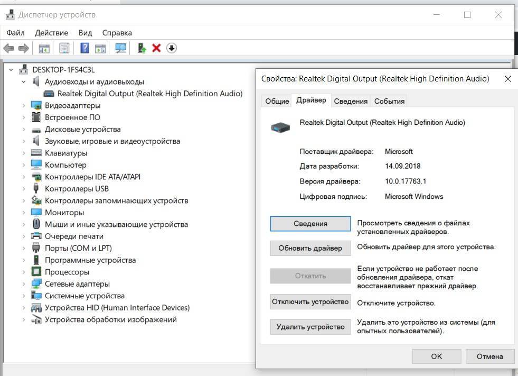Switch to the События tab
The image size is (518, 376).
point(389,101)
